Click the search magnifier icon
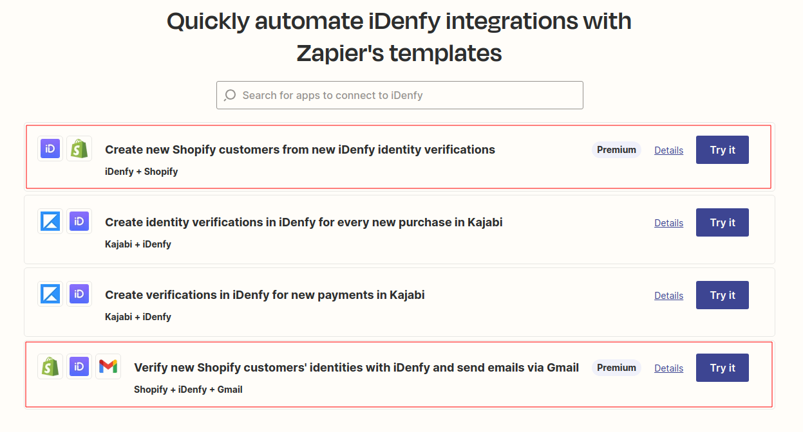 tap(230, 94)
